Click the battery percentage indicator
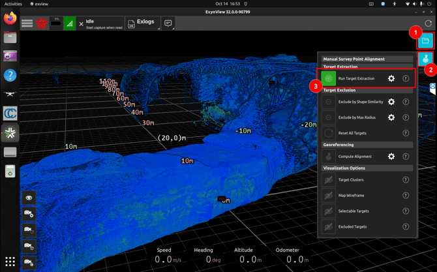The height and width of the screenshot is (272, 437). (x=55, y=23)
